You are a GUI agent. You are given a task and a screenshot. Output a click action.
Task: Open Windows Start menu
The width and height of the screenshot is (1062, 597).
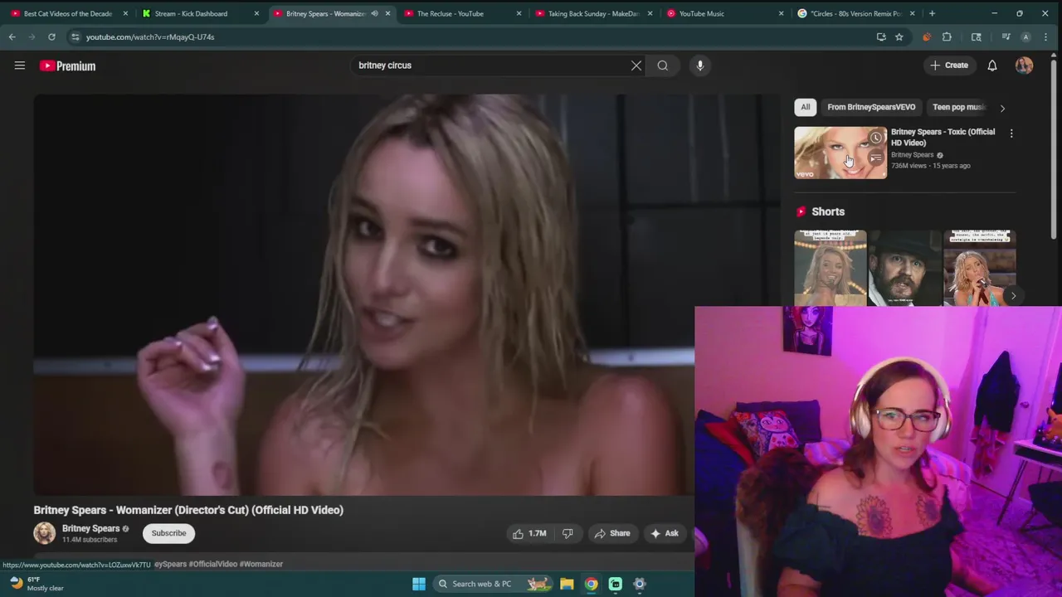coord(419,584)
